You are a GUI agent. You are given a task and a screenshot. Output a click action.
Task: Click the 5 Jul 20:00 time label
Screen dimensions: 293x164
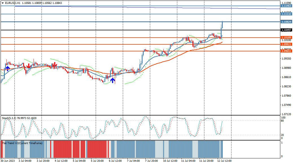pos(97,161)
